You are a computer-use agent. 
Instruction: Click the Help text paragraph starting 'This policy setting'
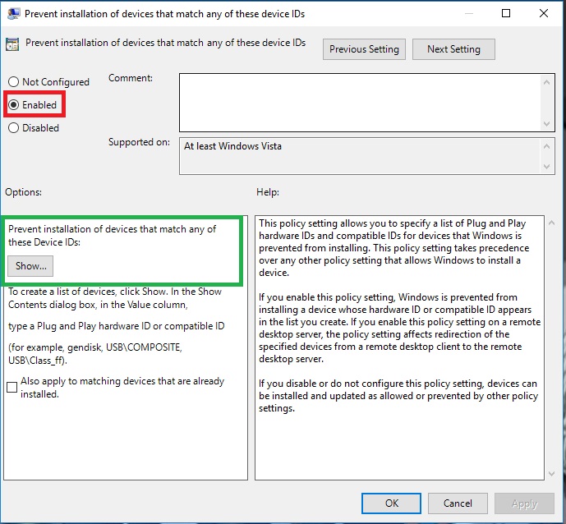(393, 248)
